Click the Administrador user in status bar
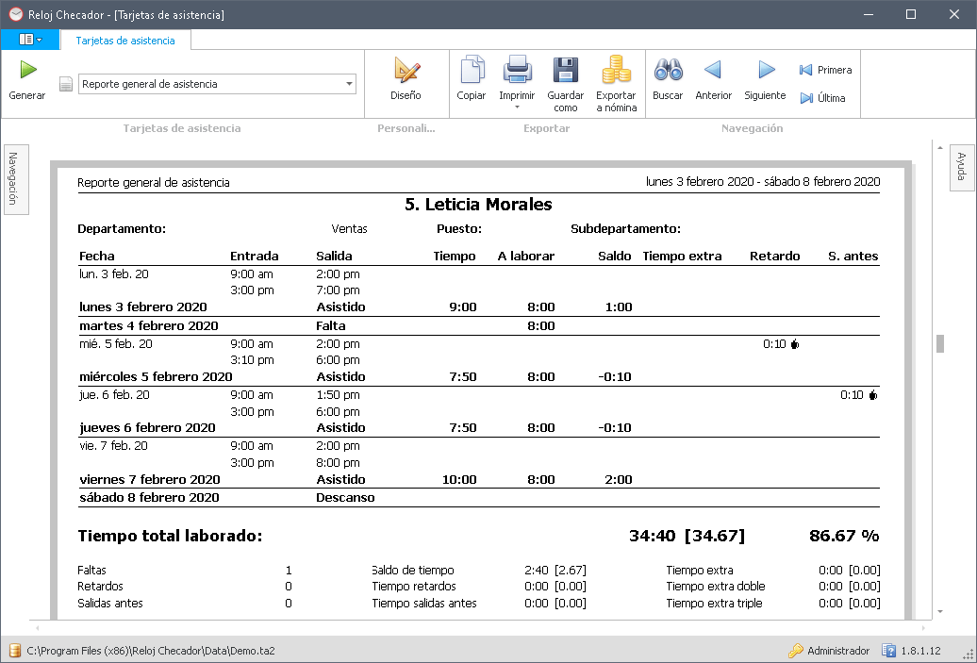Viewport: 977px width, 663px height. pyautogui.click(x=829, y=651)
